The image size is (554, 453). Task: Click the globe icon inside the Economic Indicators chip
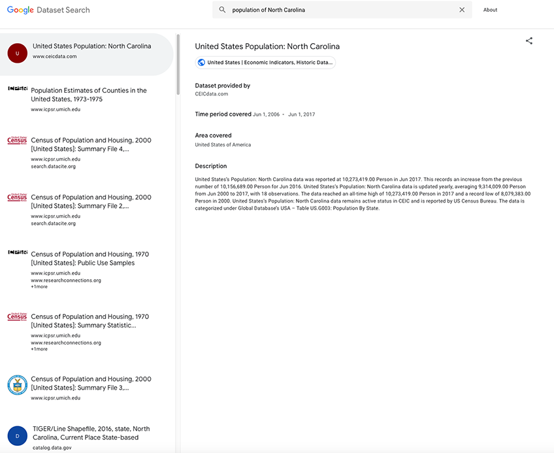(x=201, y=62)
